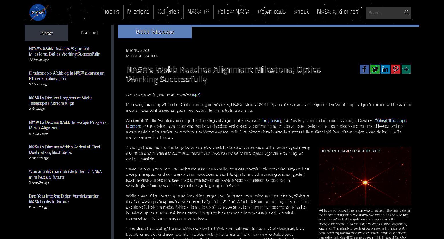Open the About menu
This screenshot has height=239, width=444.
pos(301,12)
